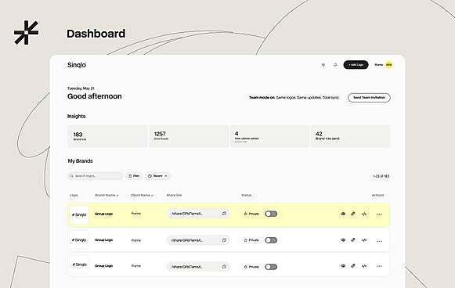The image size is (455, 288).
Task: Click the Logo column header
Action: click(74, 195)
